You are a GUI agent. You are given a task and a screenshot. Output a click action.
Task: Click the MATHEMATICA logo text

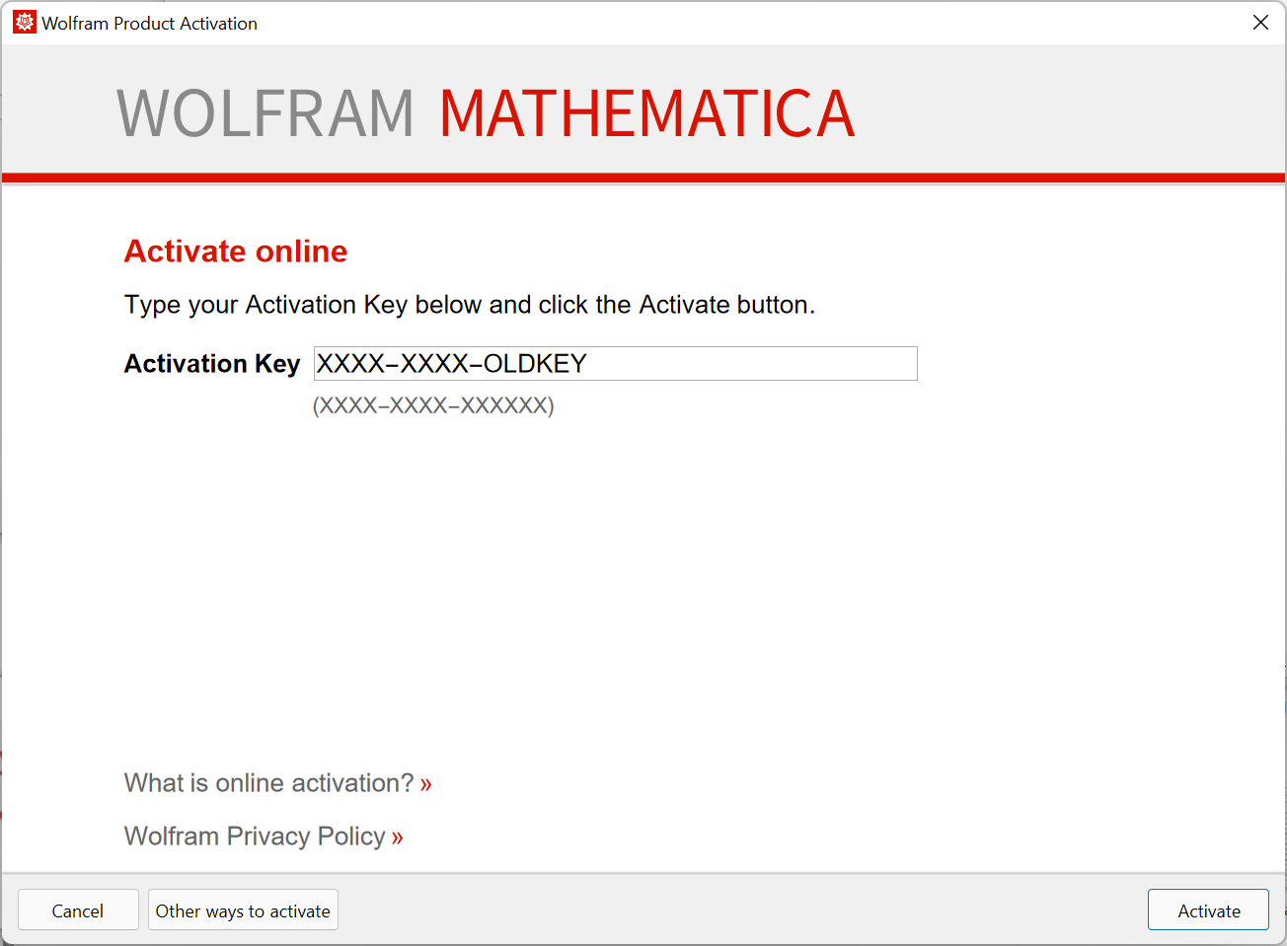pyautogui.click(x=645, y=111)
